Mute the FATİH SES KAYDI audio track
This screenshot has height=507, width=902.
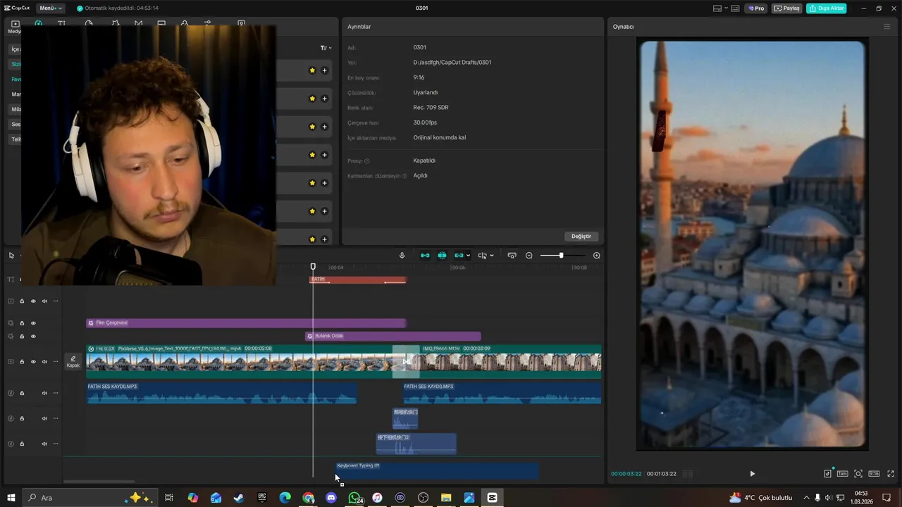click(x=44, y=393)
